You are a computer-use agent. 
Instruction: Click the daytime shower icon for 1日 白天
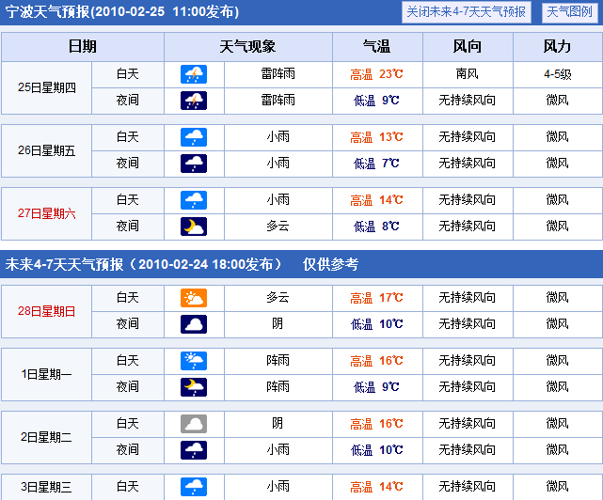[x=194, y=361]
